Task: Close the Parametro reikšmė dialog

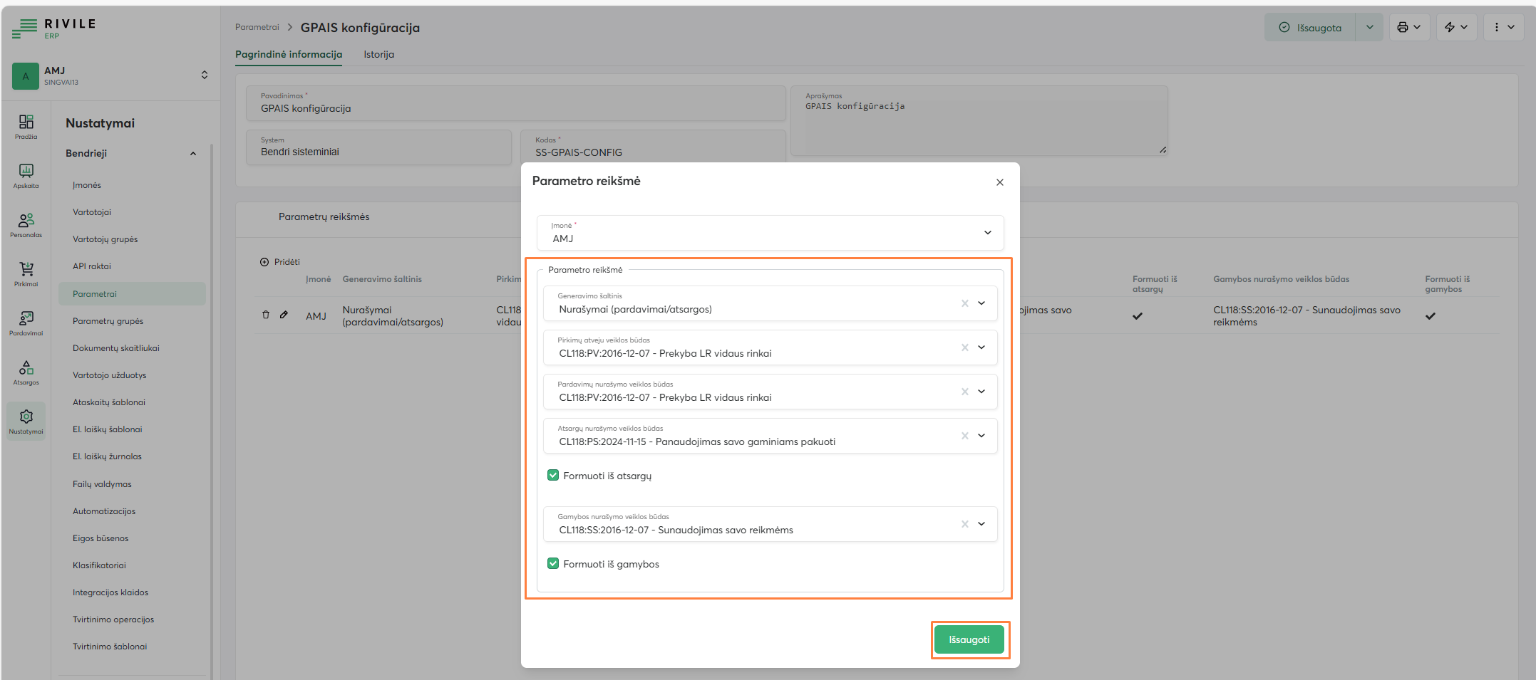Action: pos(999,182)
